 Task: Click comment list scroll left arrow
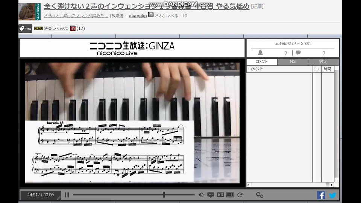click(x=249, y=185)
